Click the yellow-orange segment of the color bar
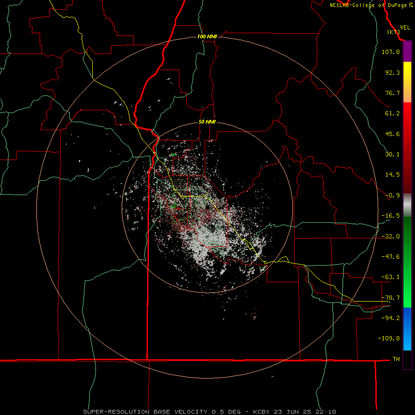 pyautogui.click(x=407, y=82)
